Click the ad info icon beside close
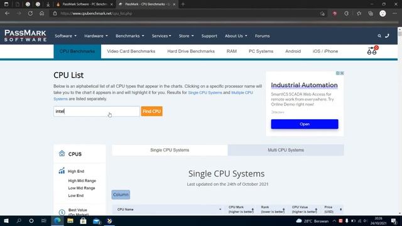 pyautogui.click(x=338, y=73)
